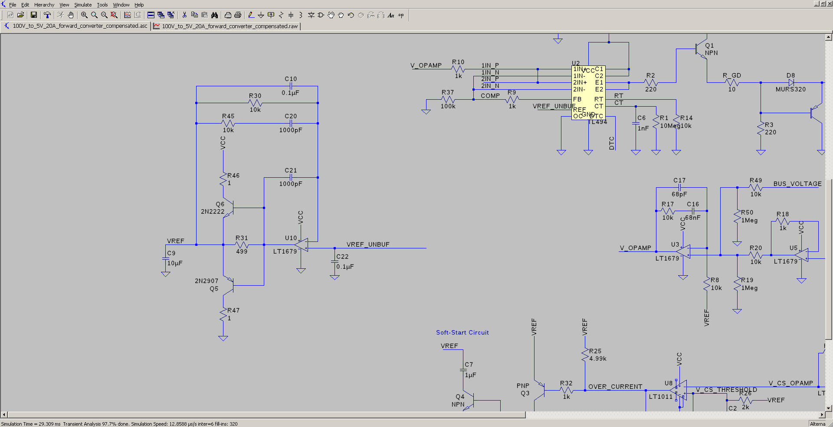This screenshot has height=427, width=833.
Task: Click the Paste clipboard icon
Action: (204, 15)
